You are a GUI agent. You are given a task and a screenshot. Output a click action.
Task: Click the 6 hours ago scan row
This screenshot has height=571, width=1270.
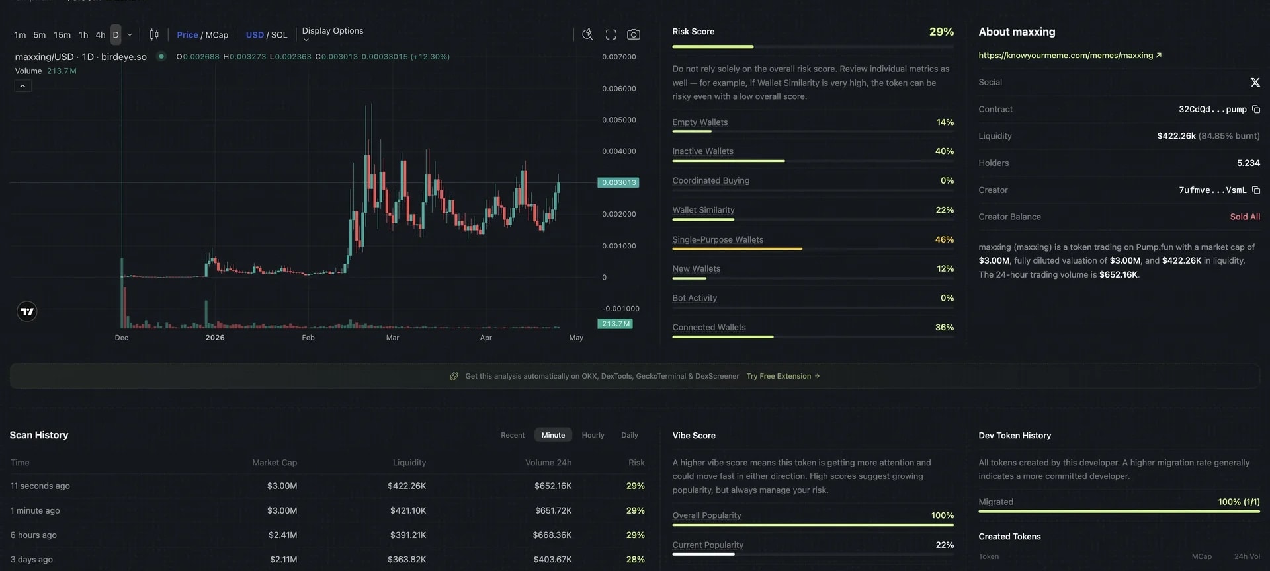coord(327,535)
